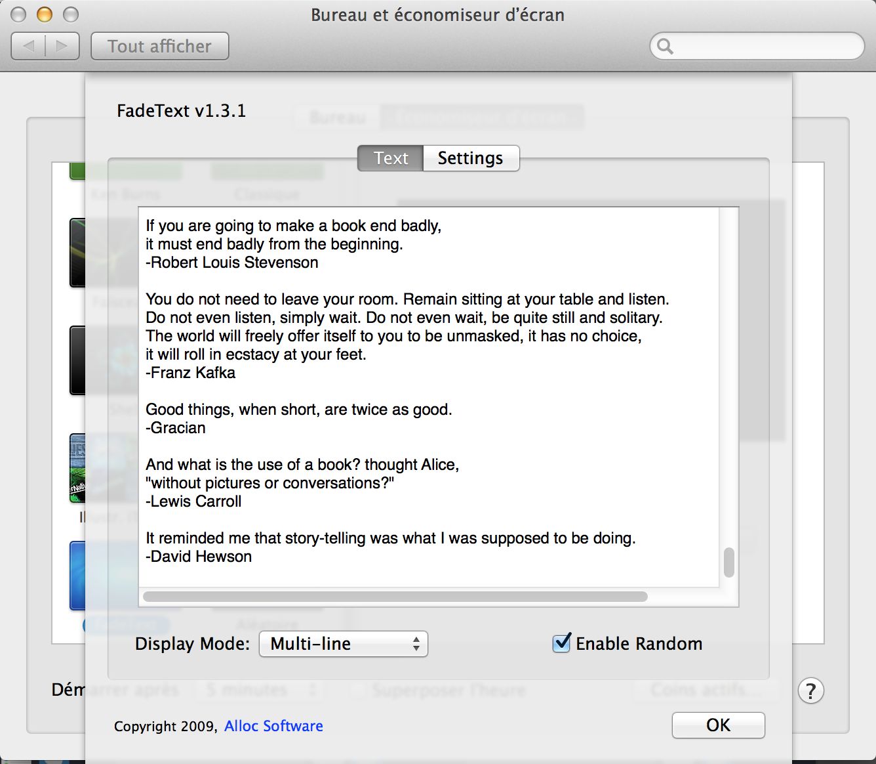Open help with the question mark button
Viewport: 876px width, 764px height.
pos(810,690)
